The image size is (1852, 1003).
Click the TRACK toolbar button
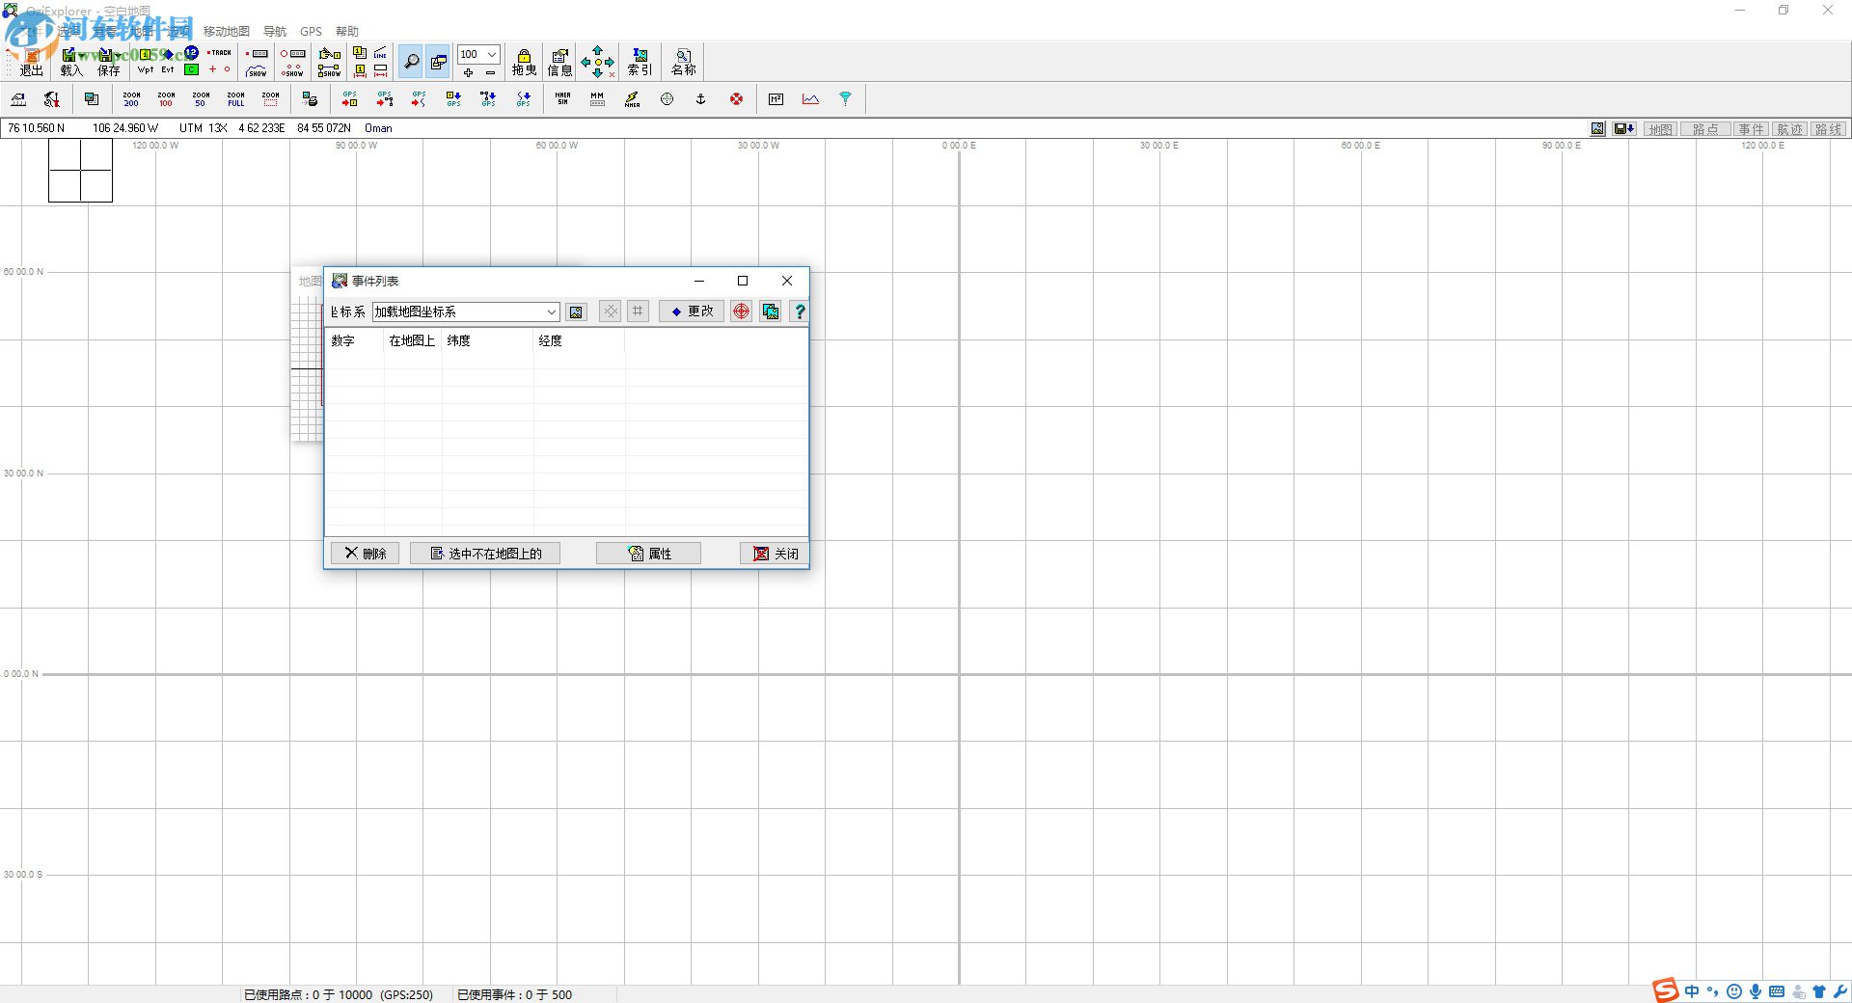pos(219,53)
